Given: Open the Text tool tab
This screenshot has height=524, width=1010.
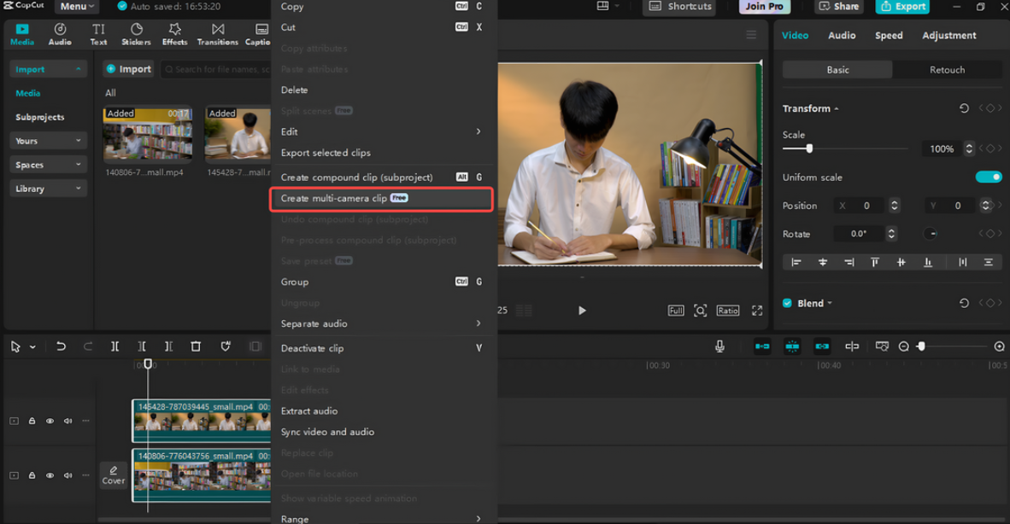Looking at the screenshot, I should click(98, 34).
